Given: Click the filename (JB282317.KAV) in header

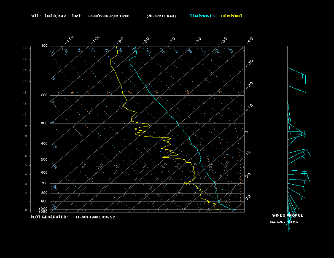Looking at the screenshot, I should pos(161,16).
